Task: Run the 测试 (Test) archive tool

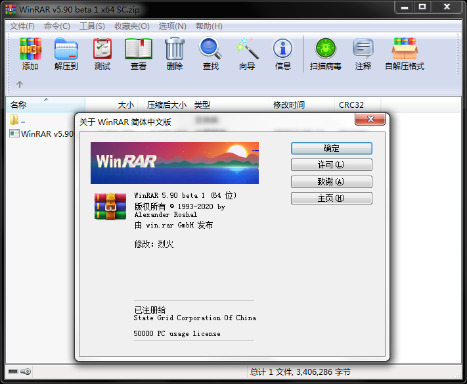Action: tap(102, 54)
